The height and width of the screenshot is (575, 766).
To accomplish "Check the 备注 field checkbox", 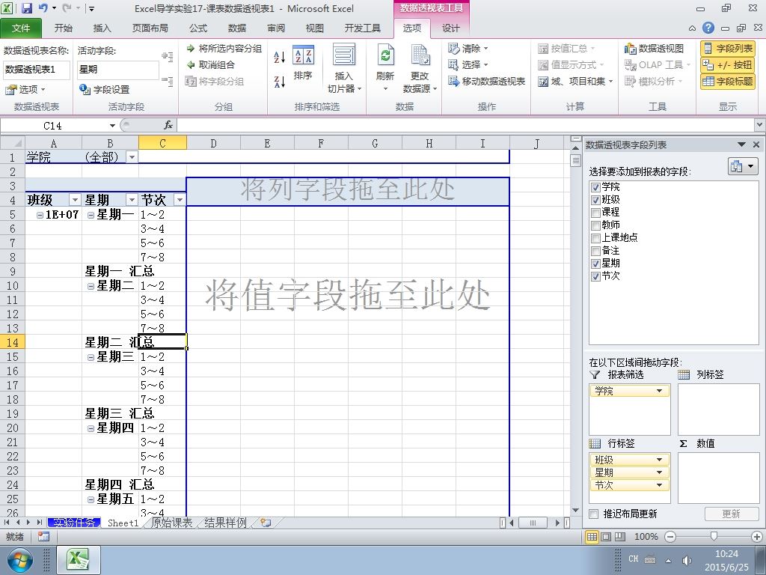I will pyautogui.click(x=595, y=251).
